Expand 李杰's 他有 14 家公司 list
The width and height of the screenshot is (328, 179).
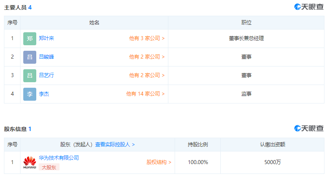[145, 94]
